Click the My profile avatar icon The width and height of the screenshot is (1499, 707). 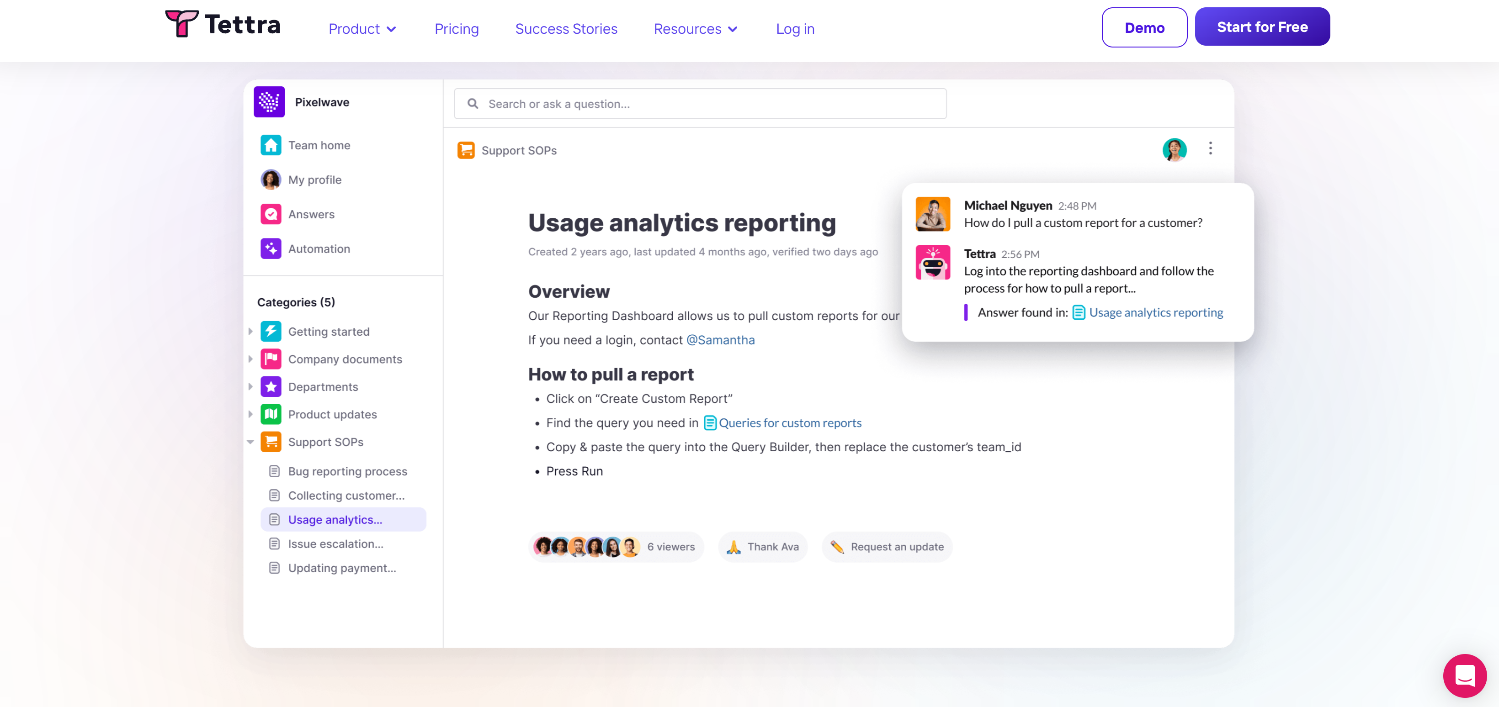[271, 179]
